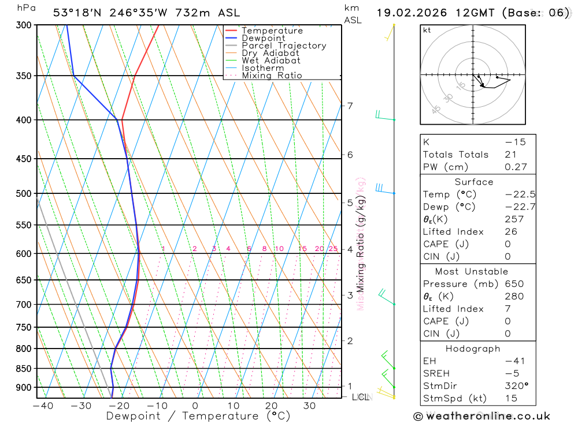
Task: Click the 7 km altitude label
Action: [x=350, y=106]
